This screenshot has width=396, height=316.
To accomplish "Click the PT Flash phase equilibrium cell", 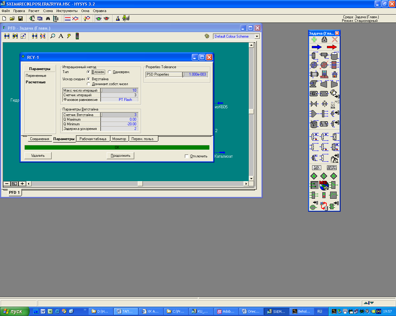I will 119,100.
